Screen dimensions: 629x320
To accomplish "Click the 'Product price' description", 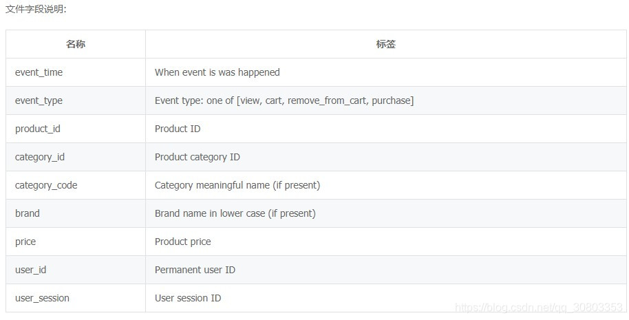I will pyautogui.click(x=183, y=242).
